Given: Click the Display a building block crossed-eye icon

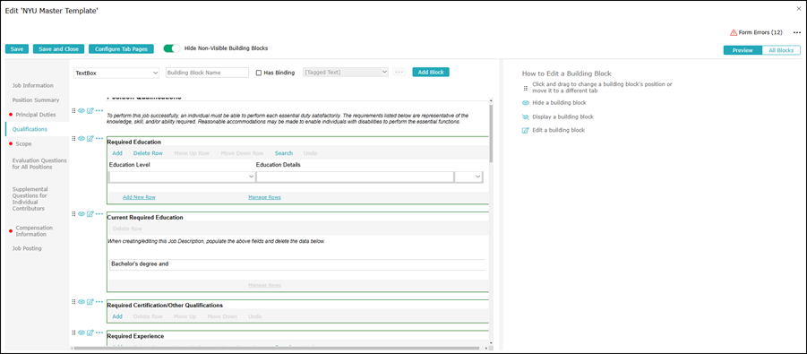Looking at the screenshot, I should tap(526, 117).
